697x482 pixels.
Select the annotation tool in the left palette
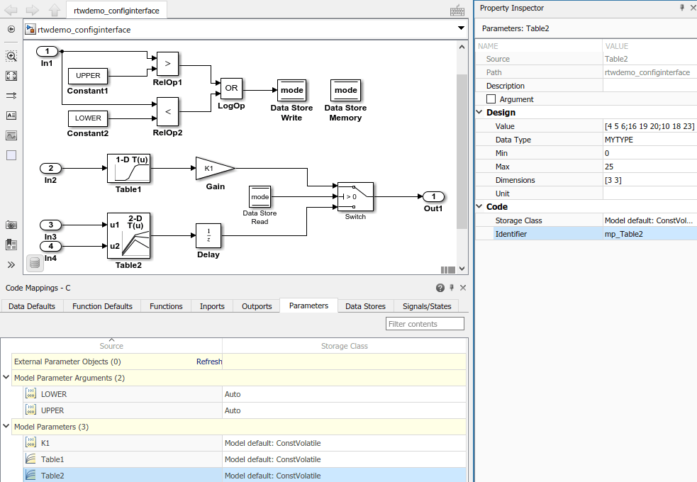(x=11, y=116)
